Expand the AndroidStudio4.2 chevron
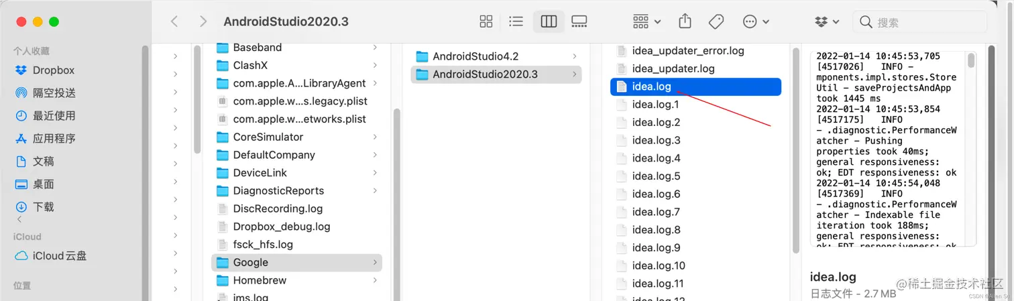Image resolution: width=1014 pixels, height=301 pixels. click(x=575, y=56)
